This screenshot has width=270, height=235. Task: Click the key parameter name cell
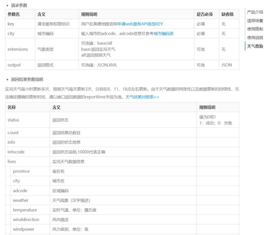point(11,24)
